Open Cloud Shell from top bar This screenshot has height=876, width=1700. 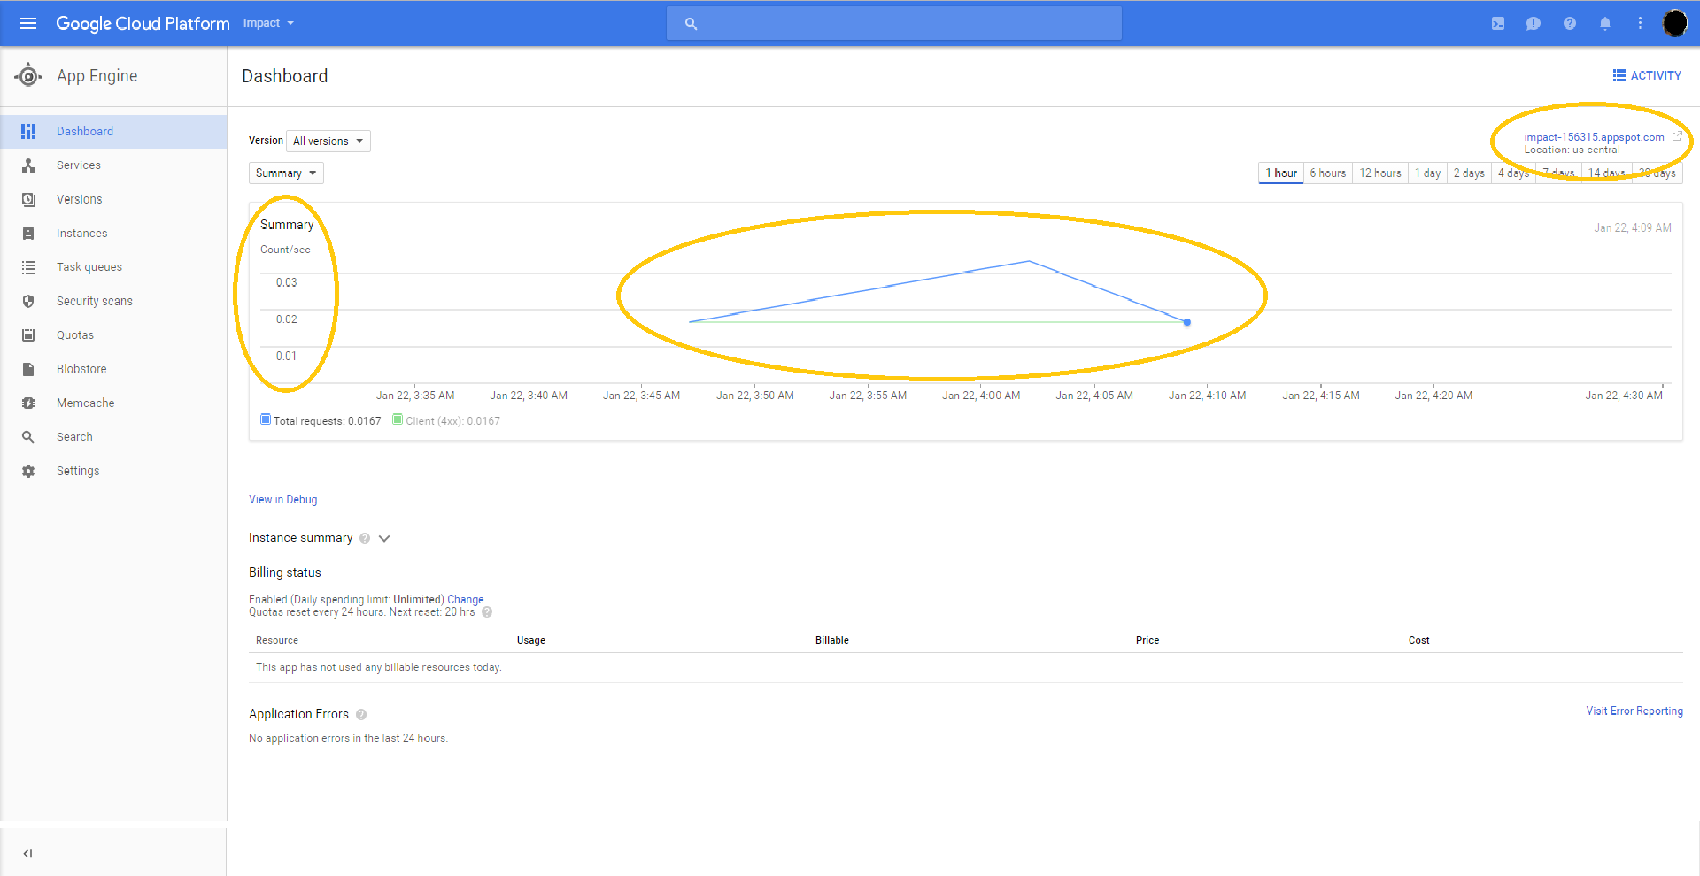point(1498,24)
